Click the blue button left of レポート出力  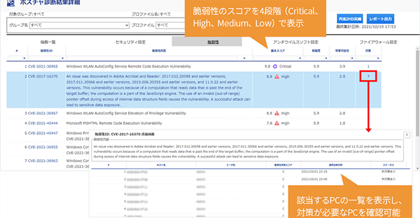350,19
